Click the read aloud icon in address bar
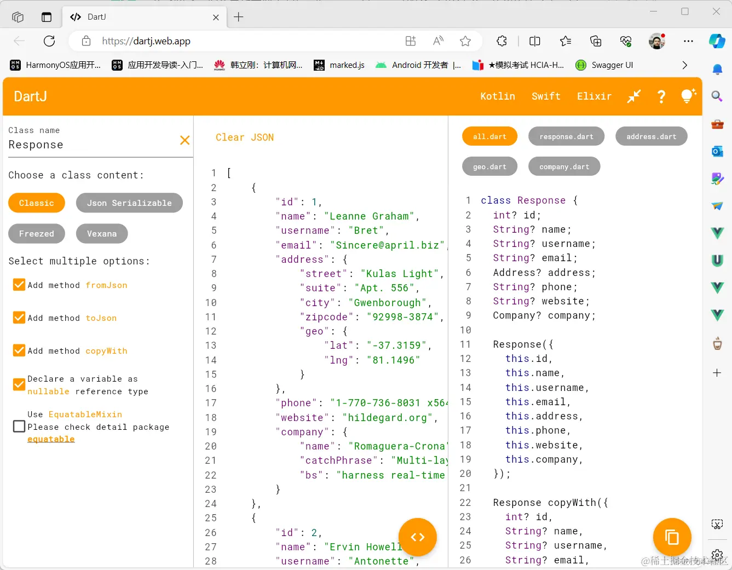This screenshot has height=570, width=732. 438,41
